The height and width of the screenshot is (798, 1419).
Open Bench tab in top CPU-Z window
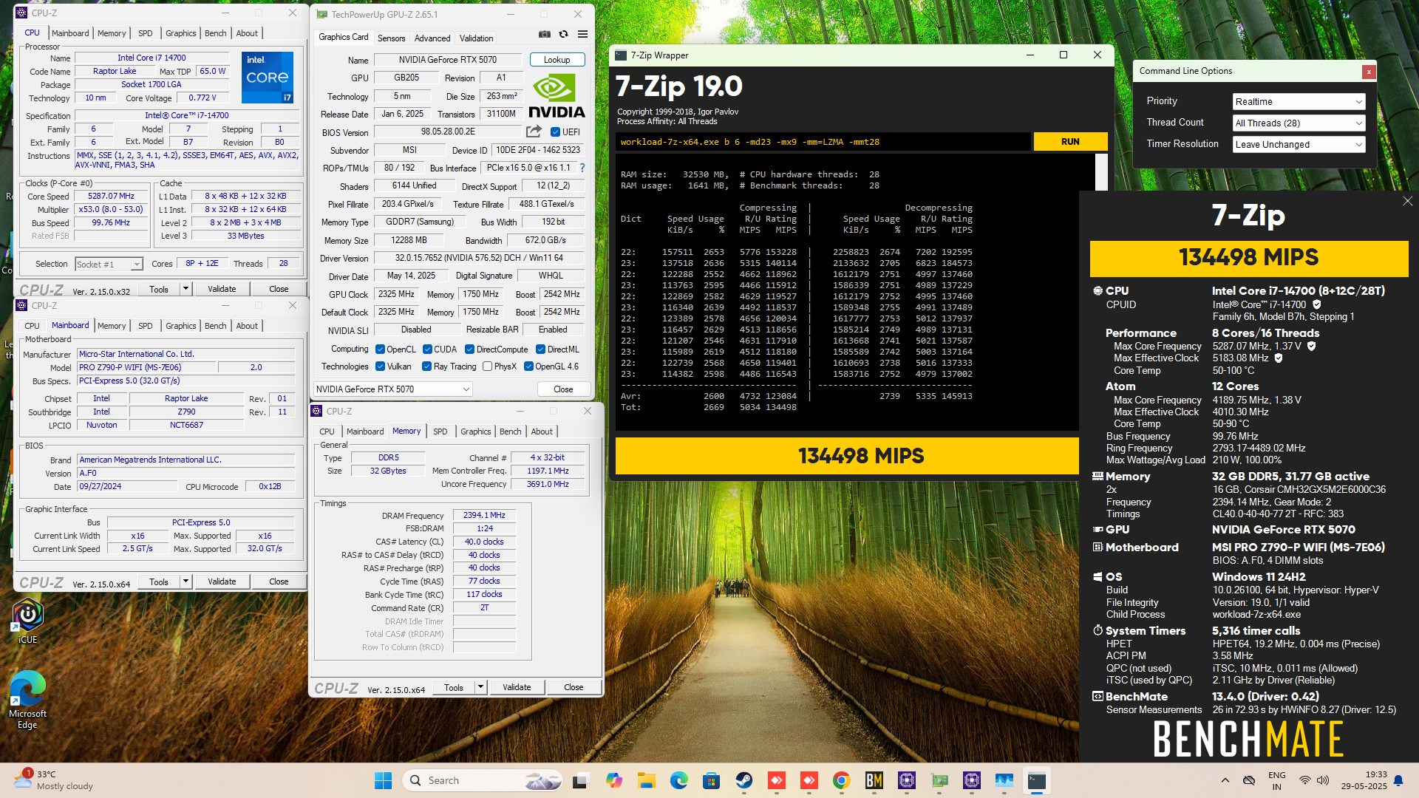pos(215,33)
